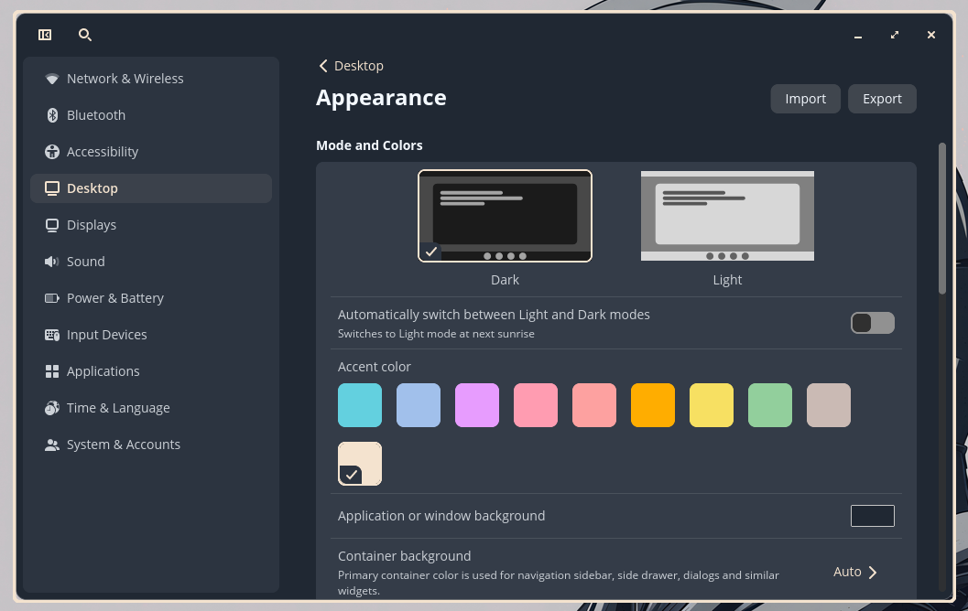Toggle the navigation sidebar icon

coord(45,35)
